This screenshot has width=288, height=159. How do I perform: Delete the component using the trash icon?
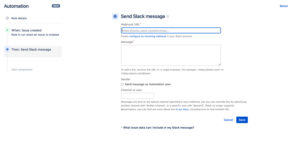(168, 16)
